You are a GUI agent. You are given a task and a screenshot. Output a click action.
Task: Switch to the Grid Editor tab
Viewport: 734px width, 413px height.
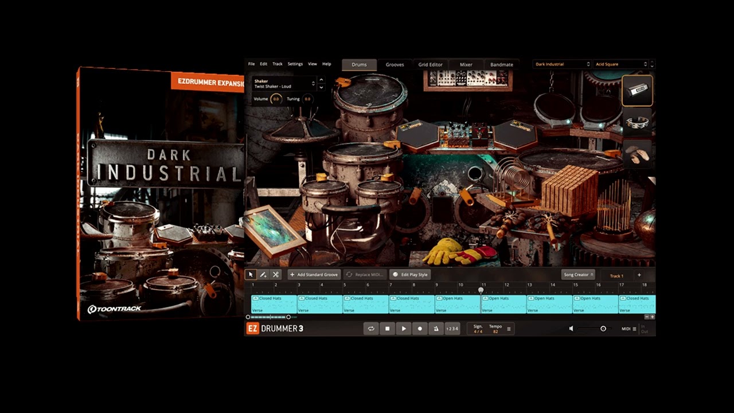pyautogui.click(x=430, y=65)
